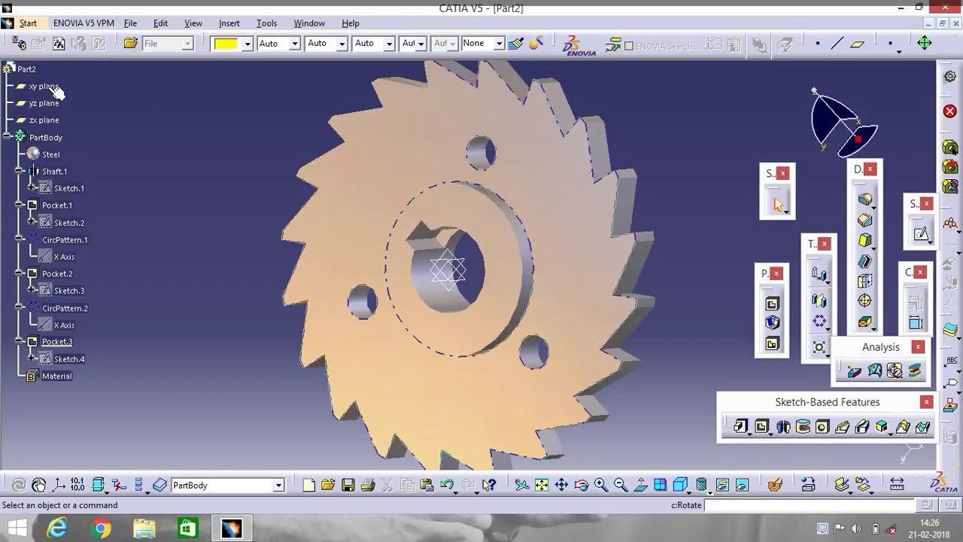Image resolution: width=963 pixels, height=542 pixels.
Task: Close the Sketch-Based Features toolbar
Action: click(927, 402)
